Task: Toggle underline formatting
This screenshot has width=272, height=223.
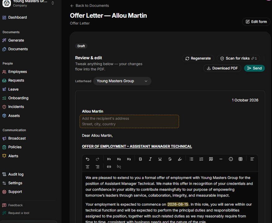Action: 160,159
